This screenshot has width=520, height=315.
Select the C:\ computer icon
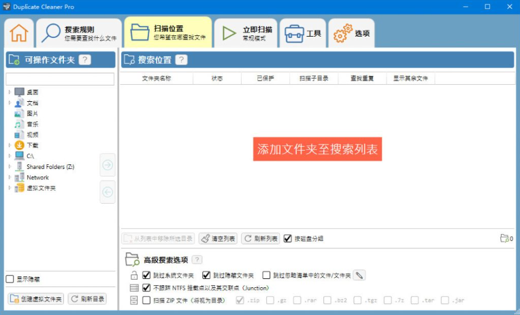click(x=19, y=156)
